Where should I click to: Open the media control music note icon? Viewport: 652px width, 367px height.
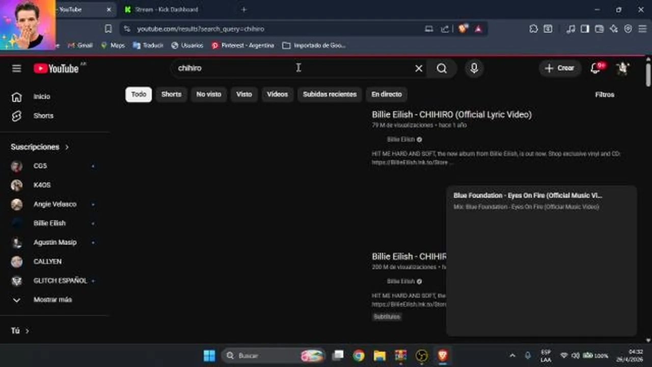coord(570,29)
